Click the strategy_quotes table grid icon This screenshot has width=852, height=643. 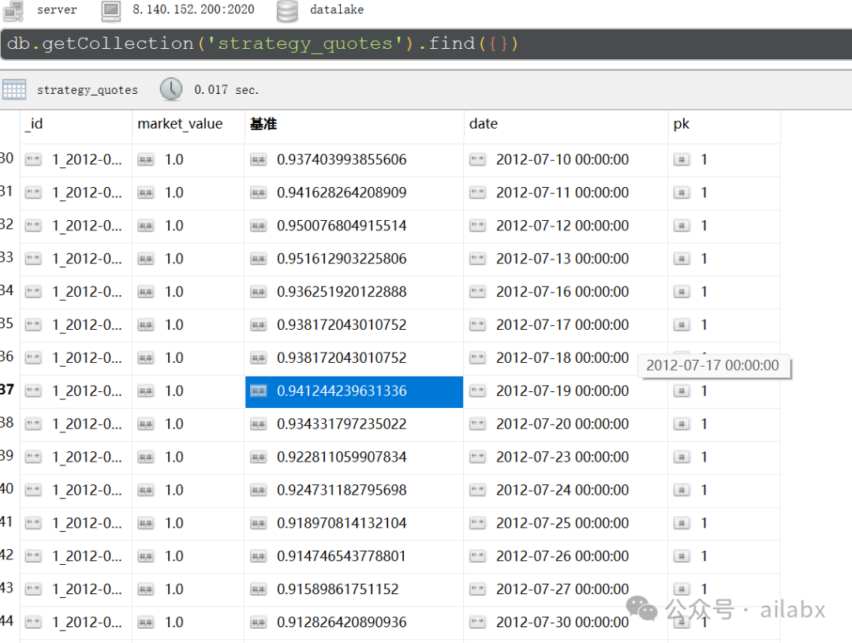[14, 89]
